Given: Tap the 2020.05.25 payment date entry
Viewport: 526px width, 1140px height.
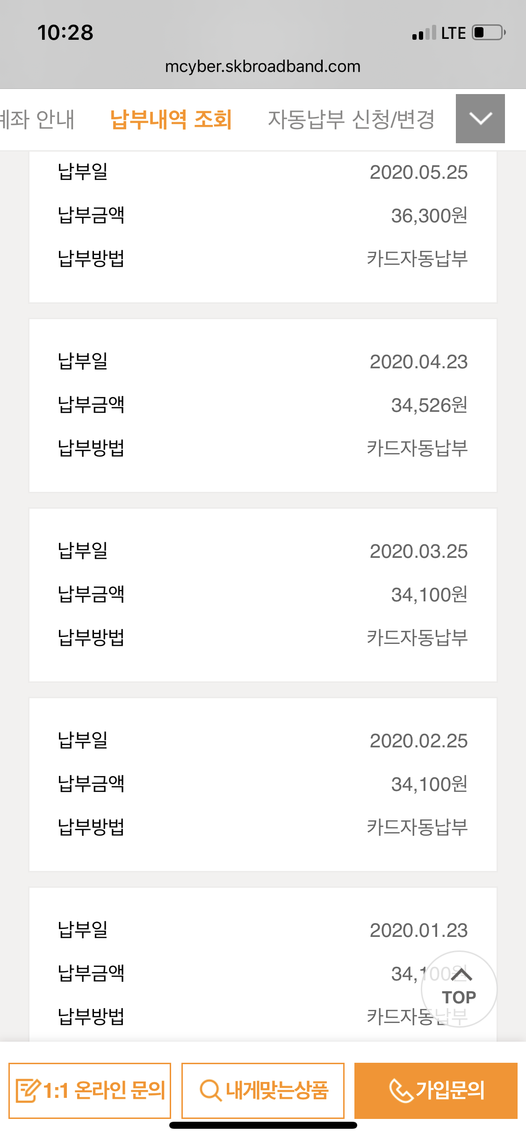Looking at the screenshot, I should [x=418, y=172].
